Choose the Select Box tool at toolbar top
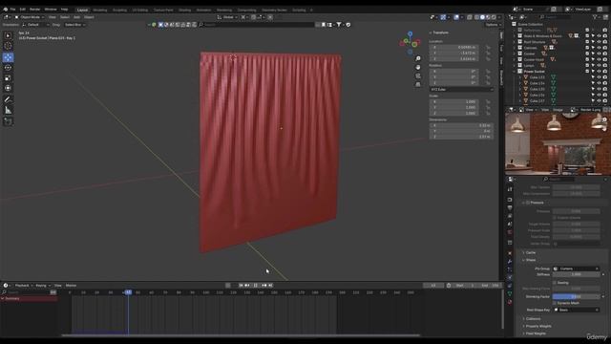 [x=8, y=35]
